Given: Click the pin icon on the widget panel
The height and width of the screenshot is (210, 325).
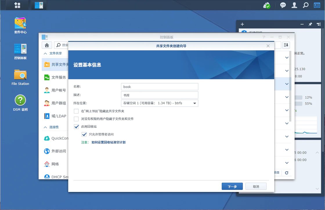Looking at the screenshot, I should tap(310, 24).
